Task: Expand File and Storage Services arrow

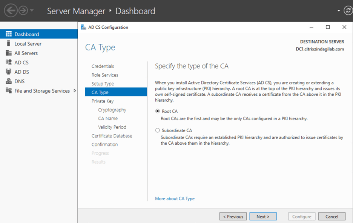Action: (x=75, y=90)
